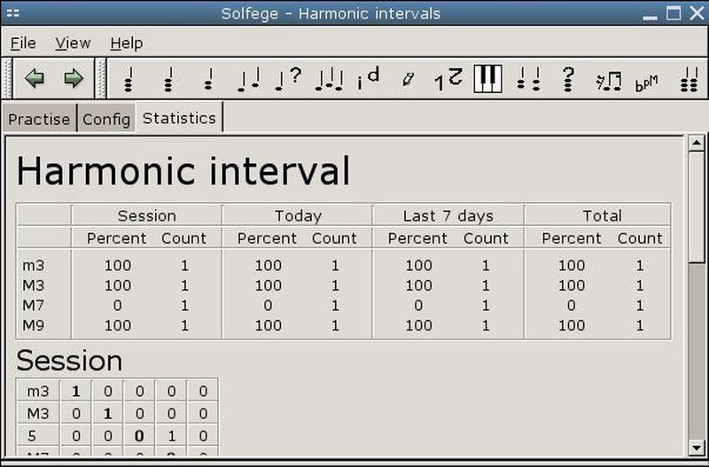
Task: Click the three-note melodic interval icon
Action: pyautogui.click(x=328, y=80)
